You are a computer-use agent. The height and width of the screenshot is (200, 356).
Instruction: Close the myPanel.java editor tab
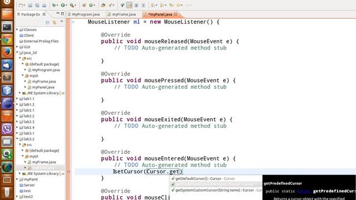(176, 14)
